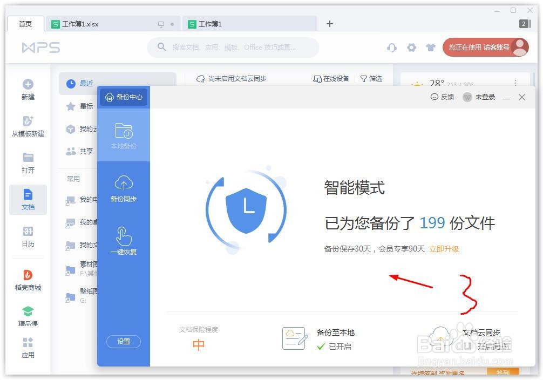Expand the 筛选 filter options
Viewport: 543px width, 380px height.
point(371,79)
